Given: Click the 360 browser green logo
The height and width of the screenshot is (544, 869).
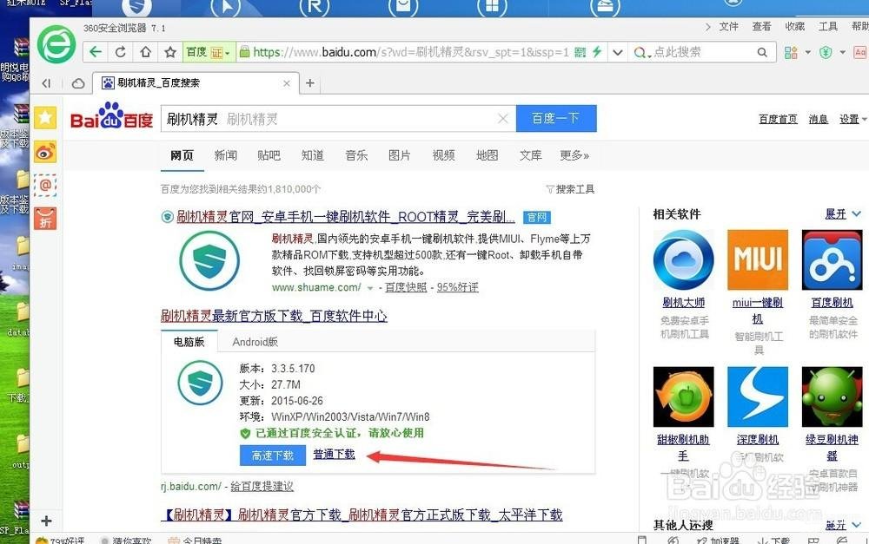Looking at the screenshot, I should (56, 44).
